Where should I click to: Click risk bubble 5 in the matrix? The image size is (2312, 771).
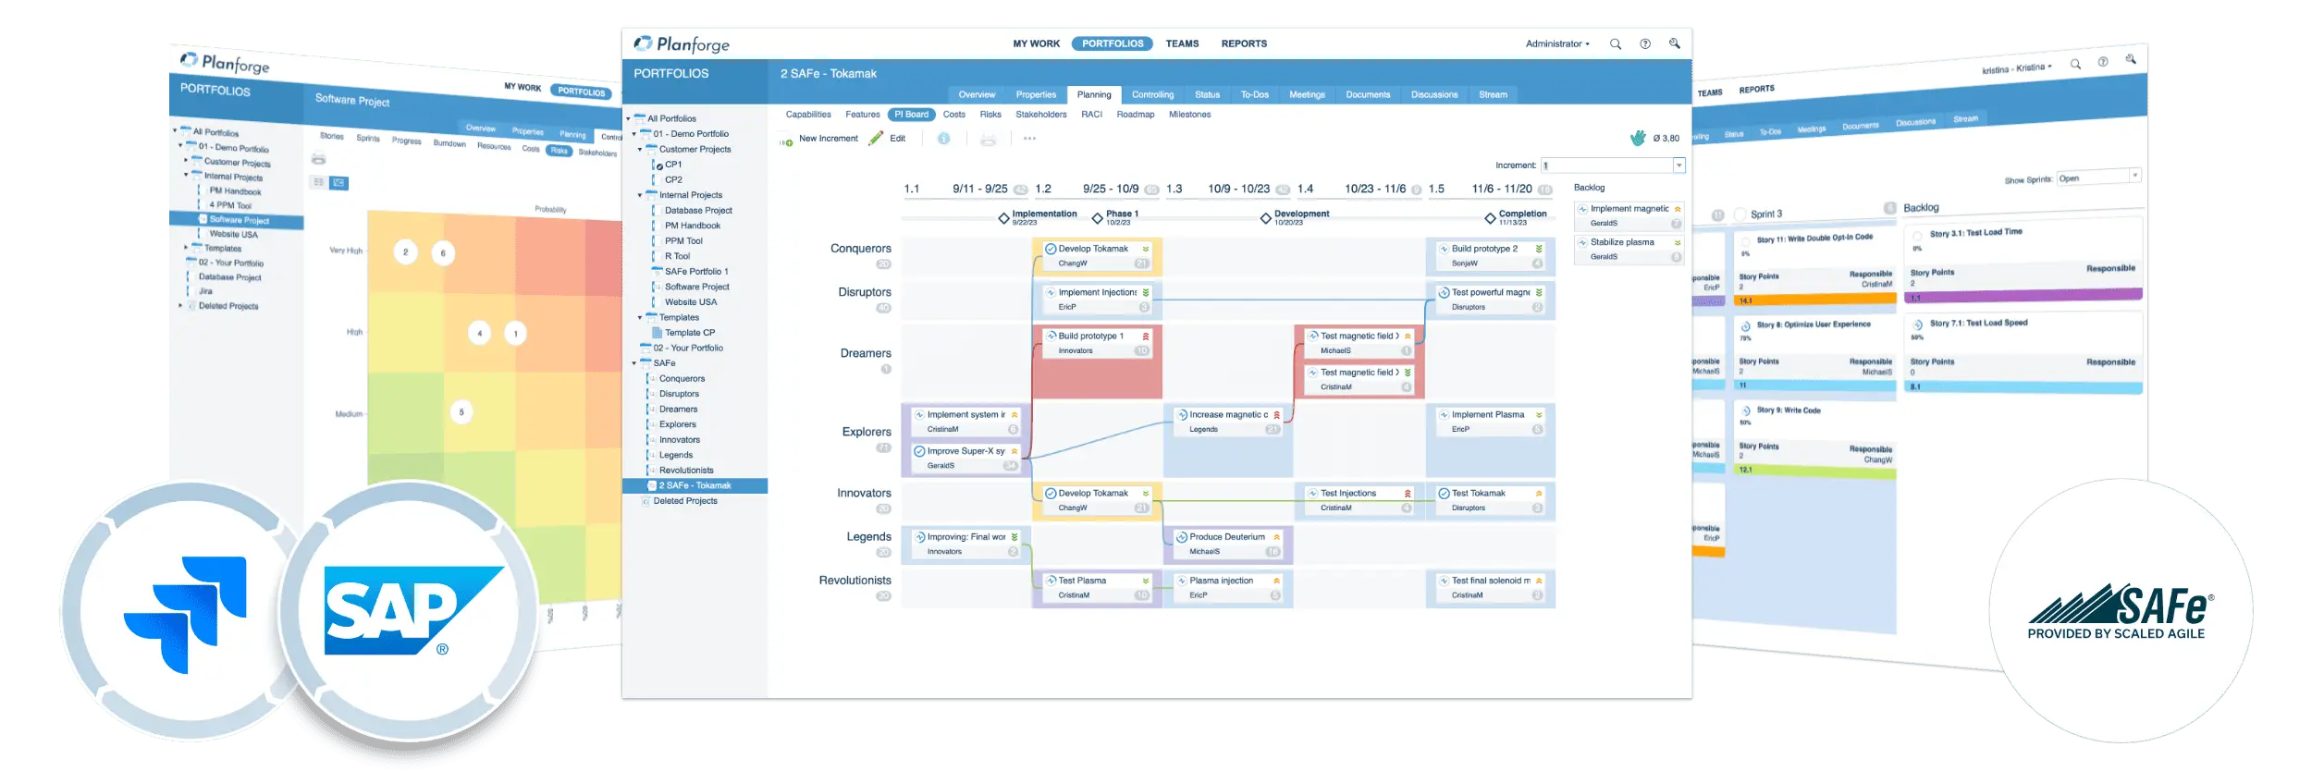[461, 411]
